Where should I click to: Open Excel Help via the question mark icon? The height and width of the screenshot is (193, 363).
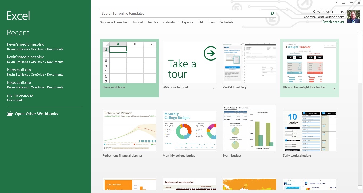[x=335, y=3]
